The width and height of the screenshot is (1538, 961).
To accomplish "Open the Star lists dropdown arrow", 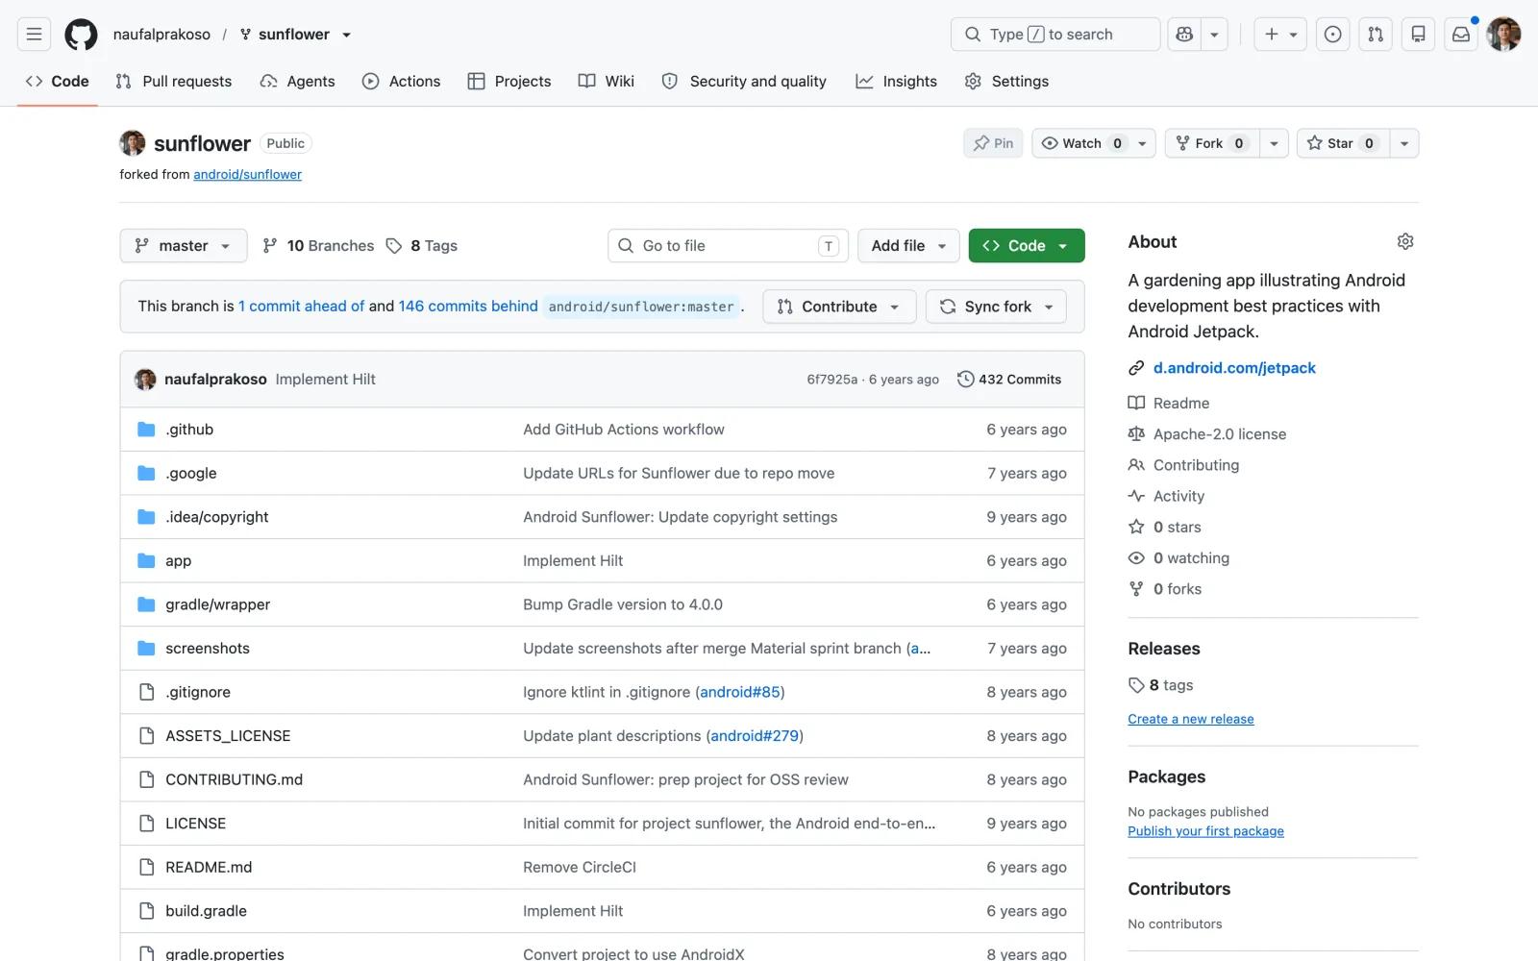I will point(1404,143).
